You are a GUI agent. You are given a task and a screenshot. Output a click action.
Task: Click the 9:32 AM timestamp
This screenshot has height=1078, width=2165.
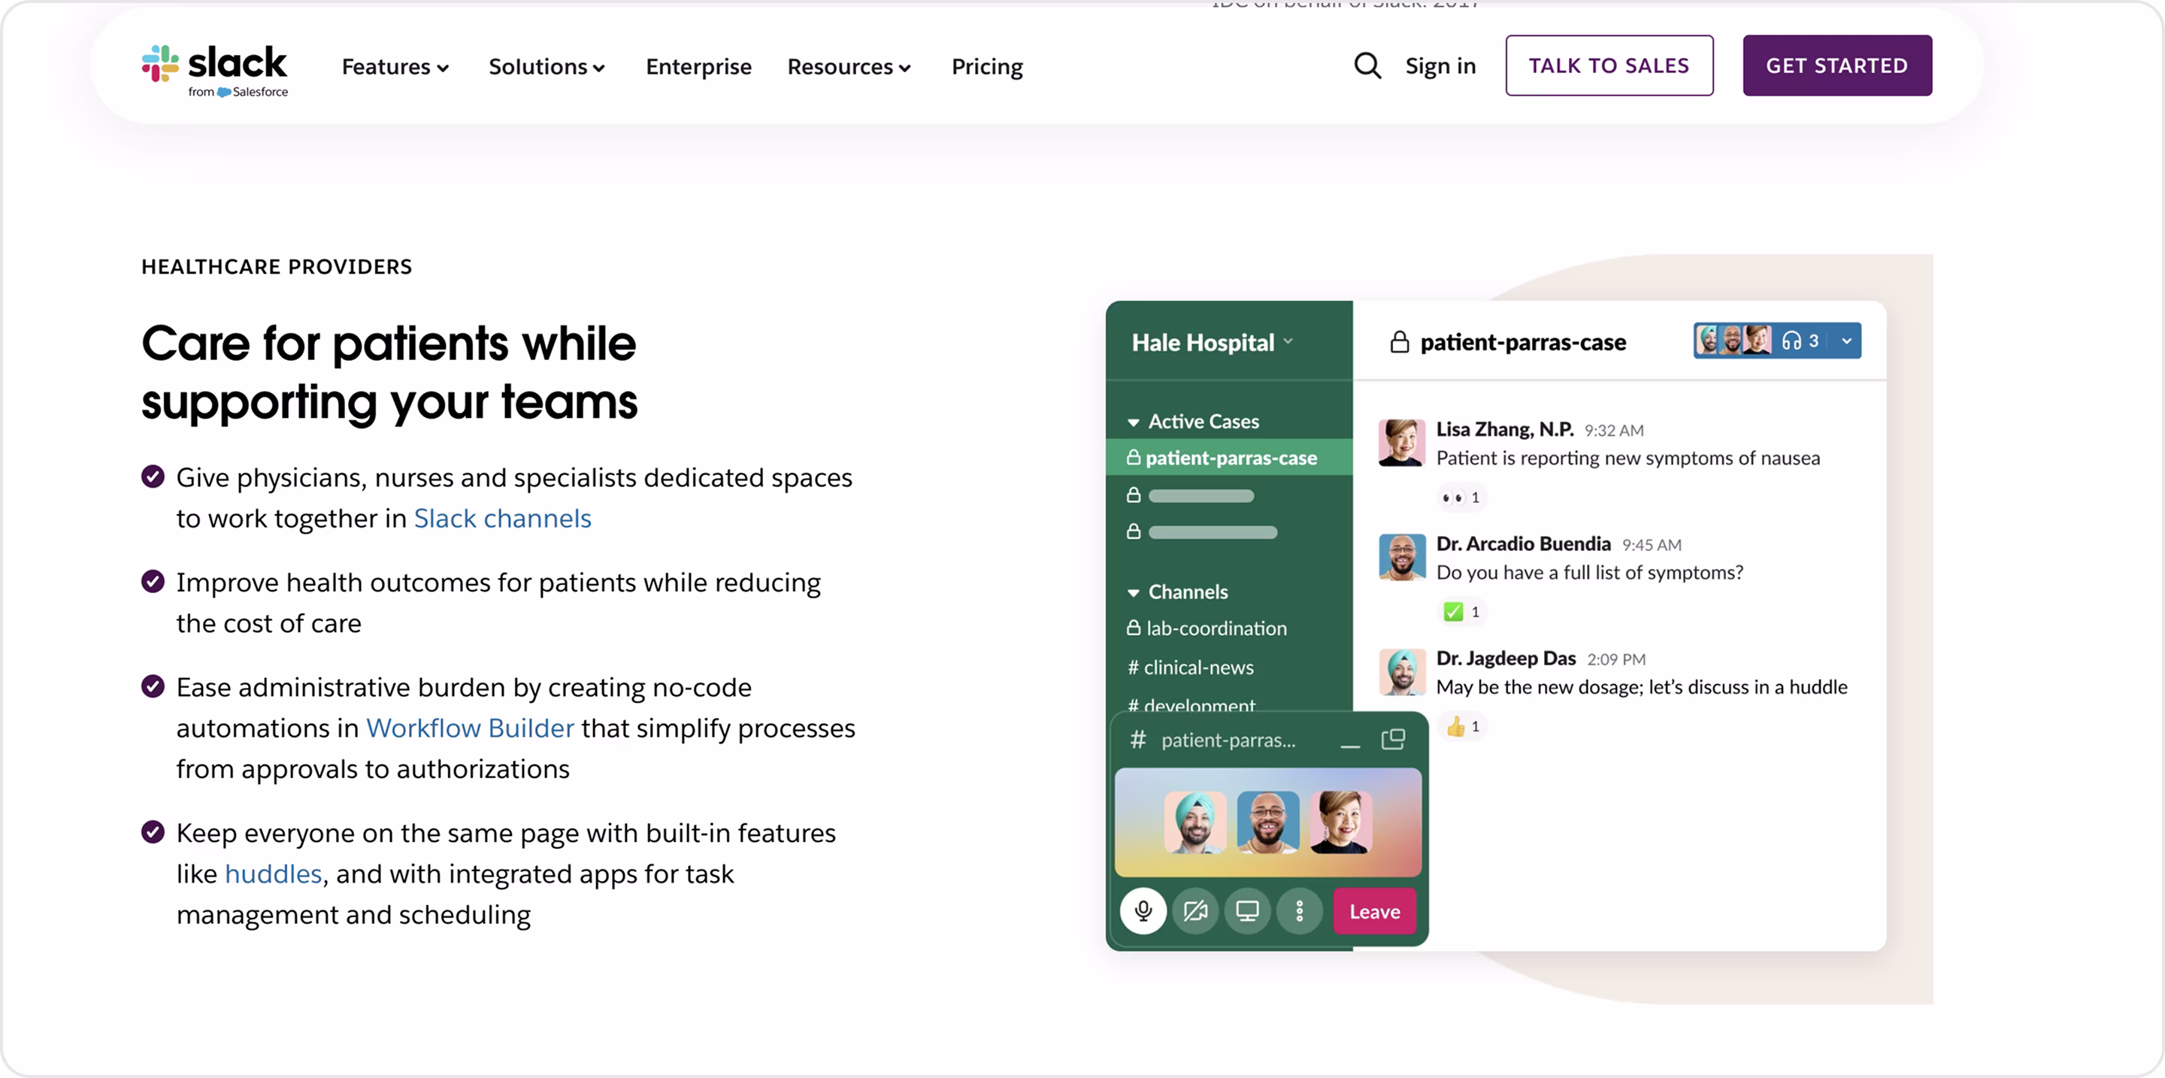(x=1614, y=430)
